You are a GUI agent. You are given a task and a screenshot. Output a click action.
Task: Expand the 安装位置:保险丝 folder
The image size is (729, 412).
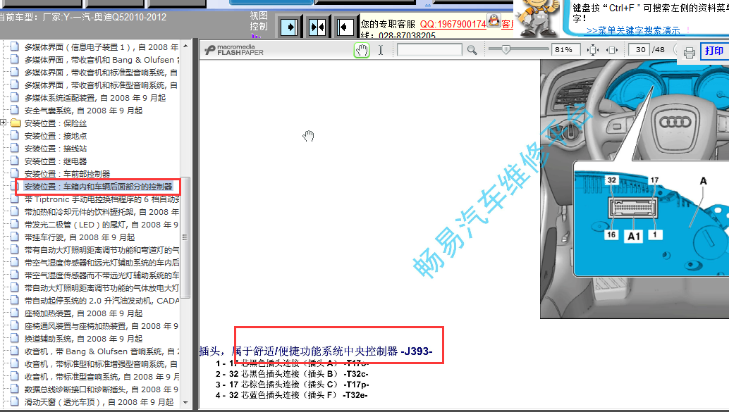[4, 123]
